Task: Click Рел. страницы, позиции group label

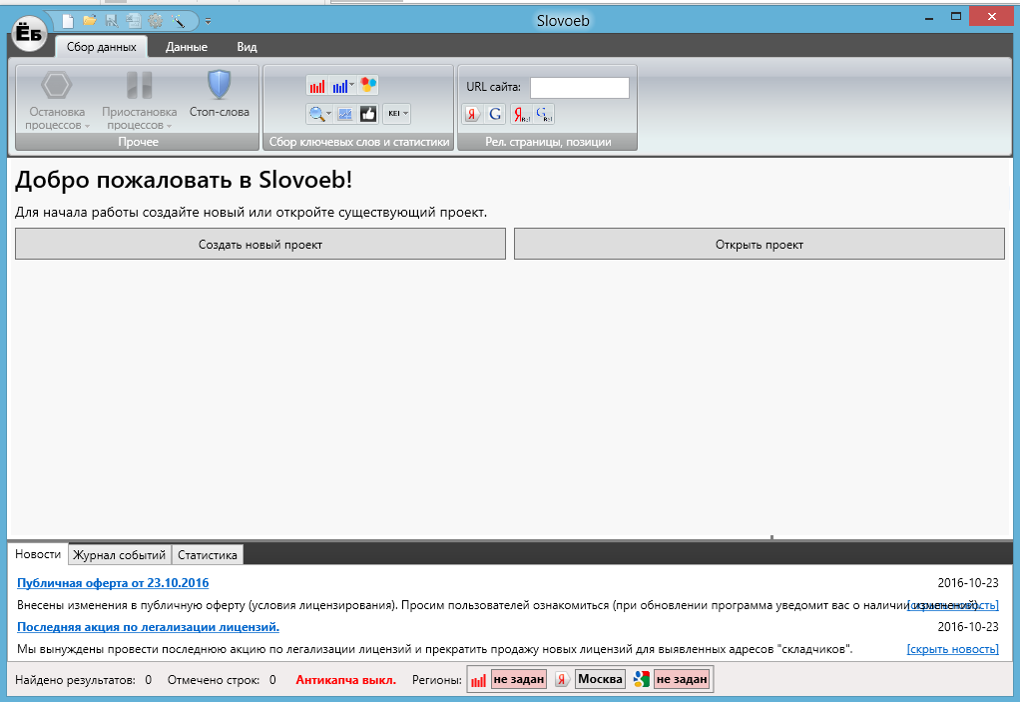Action: tap(548, 142)
